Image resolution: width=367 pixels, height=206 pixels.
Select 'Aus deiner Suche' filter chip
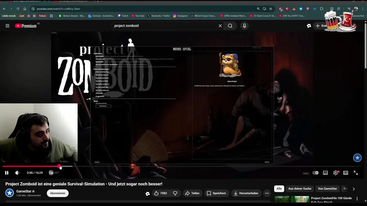tap(300, 189)
